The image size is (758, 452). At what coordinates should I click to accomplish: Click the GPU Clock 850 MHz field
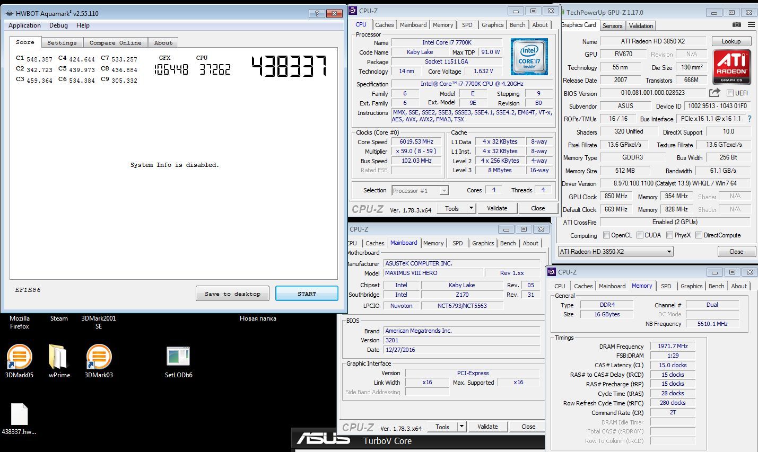616,196
